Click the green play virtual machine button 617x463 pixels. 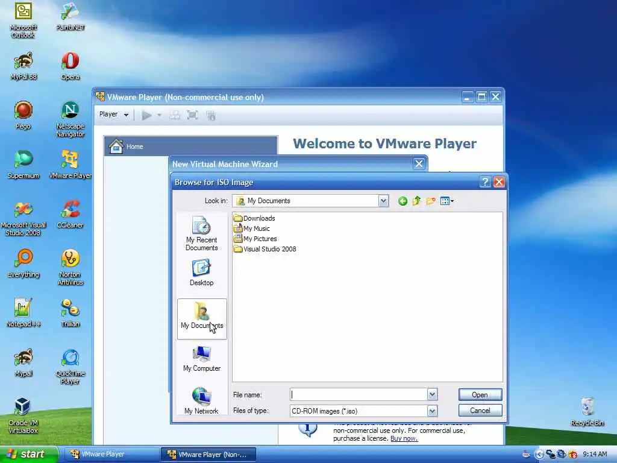[147, 115]
